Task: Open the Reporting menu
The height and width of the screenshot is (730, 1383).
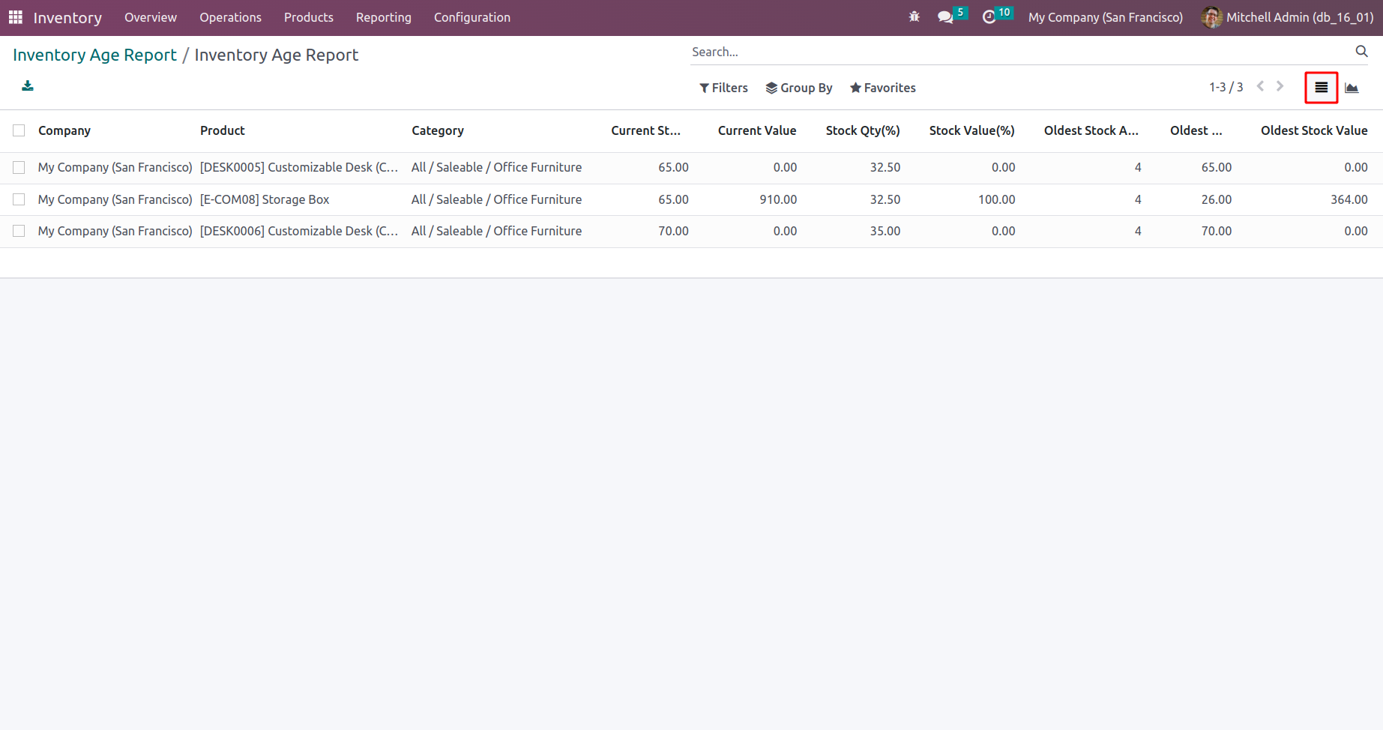Action: click(x=383, y=17)
